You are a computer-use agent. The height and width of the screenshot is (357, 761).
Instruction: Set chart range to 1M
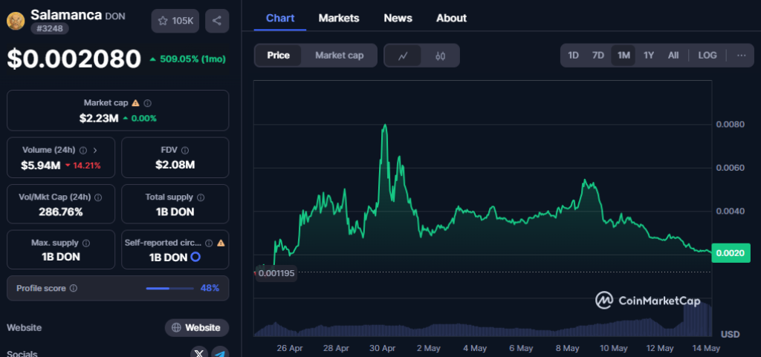pyautogui.click(x=624, y=55)
